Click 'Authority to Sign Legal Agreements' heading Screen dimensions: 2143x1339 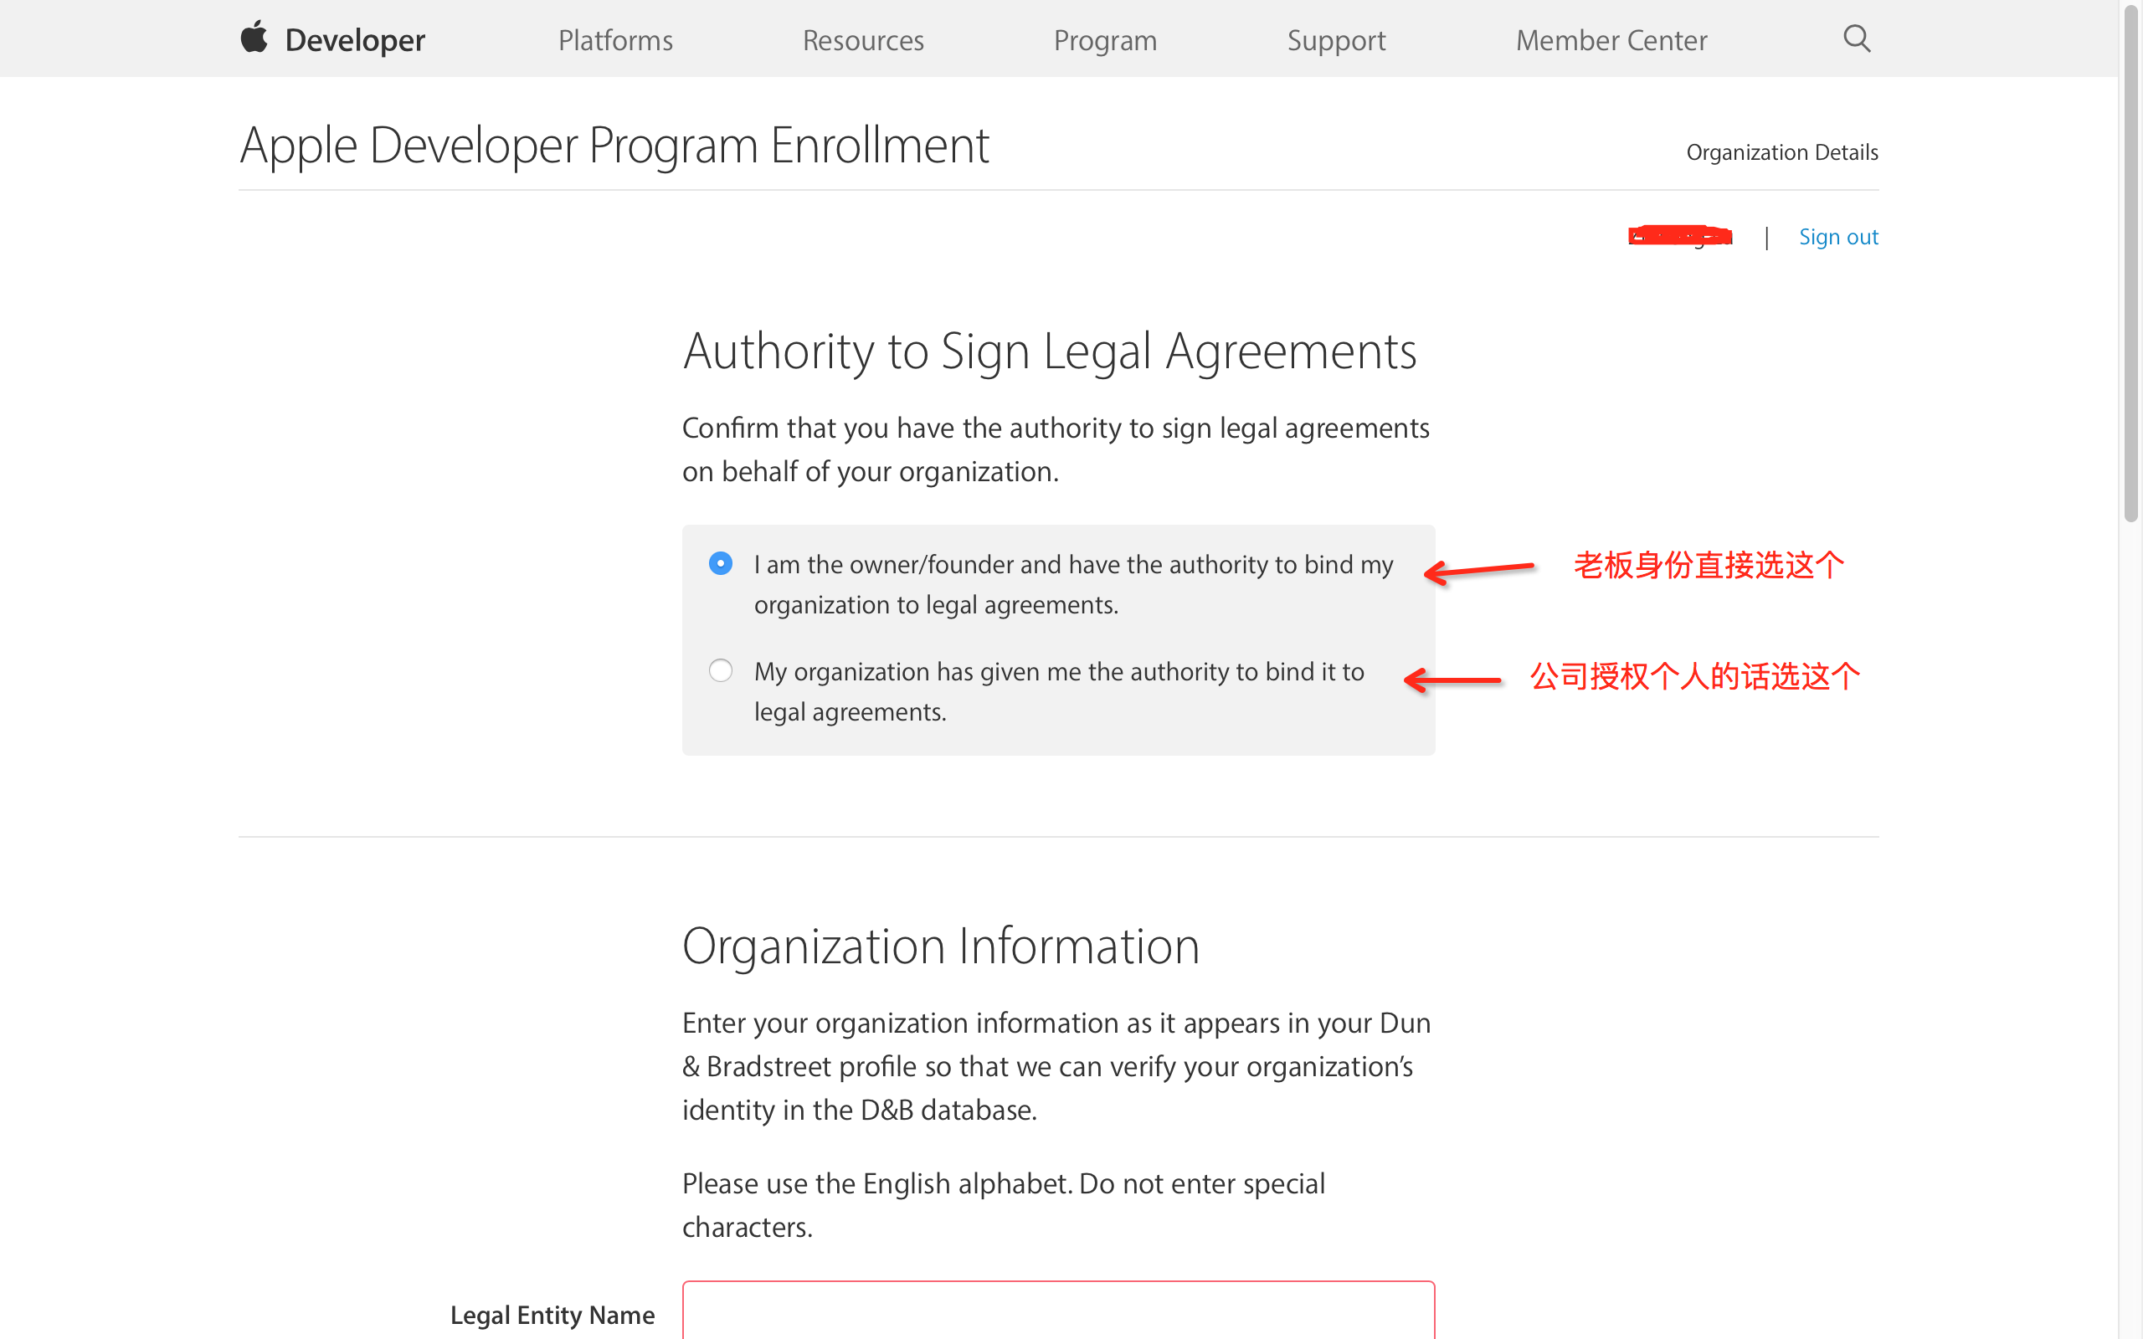pyautogui.click(x=1050, y=351)
